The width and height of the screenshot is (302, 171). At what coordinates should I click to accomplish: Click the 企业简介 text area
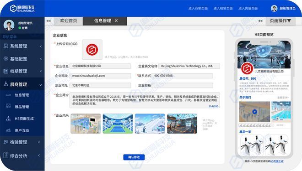tap(145, 100)
